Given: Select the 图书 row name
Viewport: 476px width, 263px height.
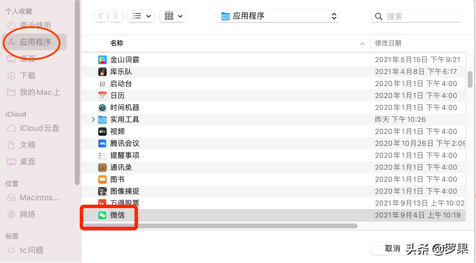Looking at the screenshot, I should 117,180.
